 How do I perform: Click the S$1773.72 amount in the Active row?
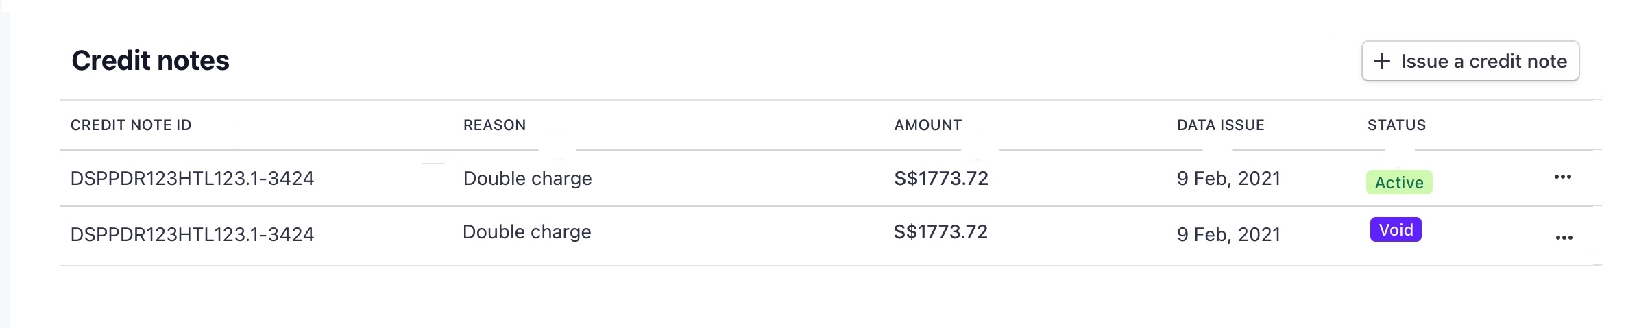[940, 179]
